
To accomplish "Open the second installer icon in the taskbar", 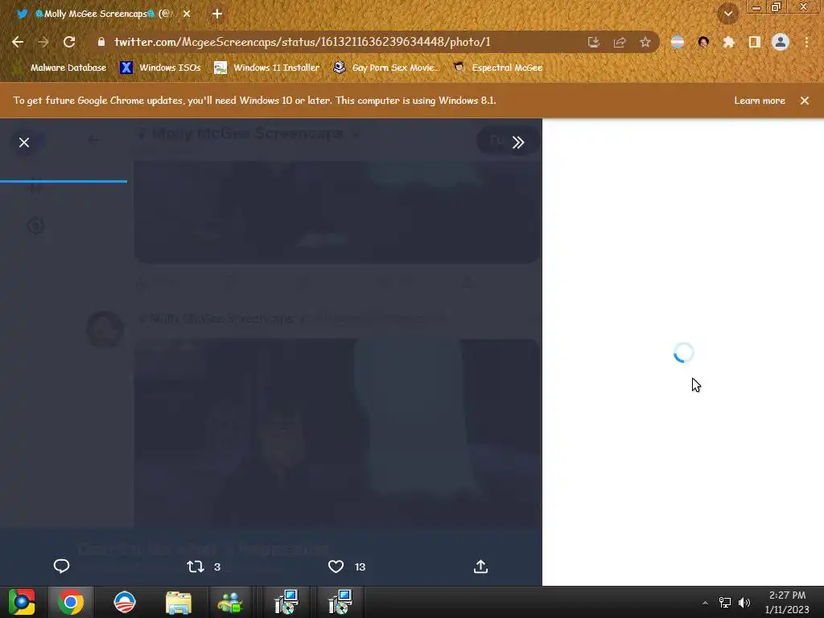I will click(340, 602).
